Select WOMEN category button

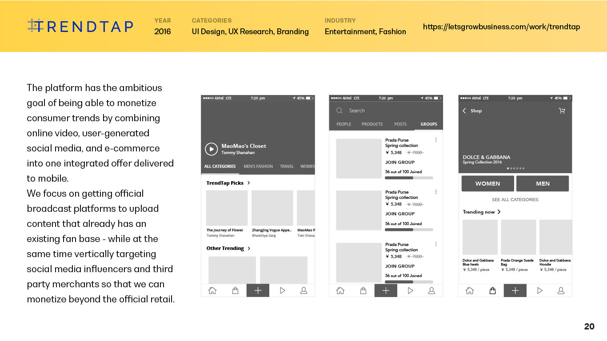tap(487, 183)
